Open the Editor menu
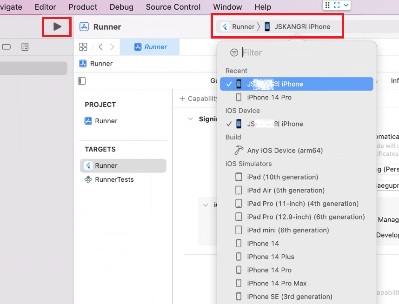The height and width of the screenshot is (304, 399). (x=45, y=7)
